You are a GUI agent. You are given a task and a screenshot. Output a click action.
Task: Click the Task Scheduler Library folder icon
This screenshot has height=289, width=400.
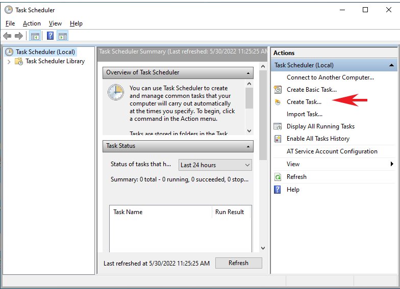click(19, 61)
